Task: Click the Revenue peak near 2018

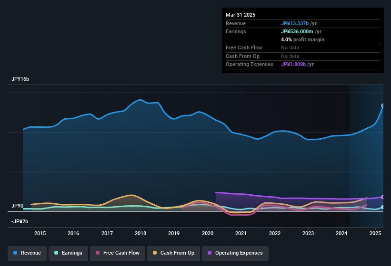Action: (140, 100)
